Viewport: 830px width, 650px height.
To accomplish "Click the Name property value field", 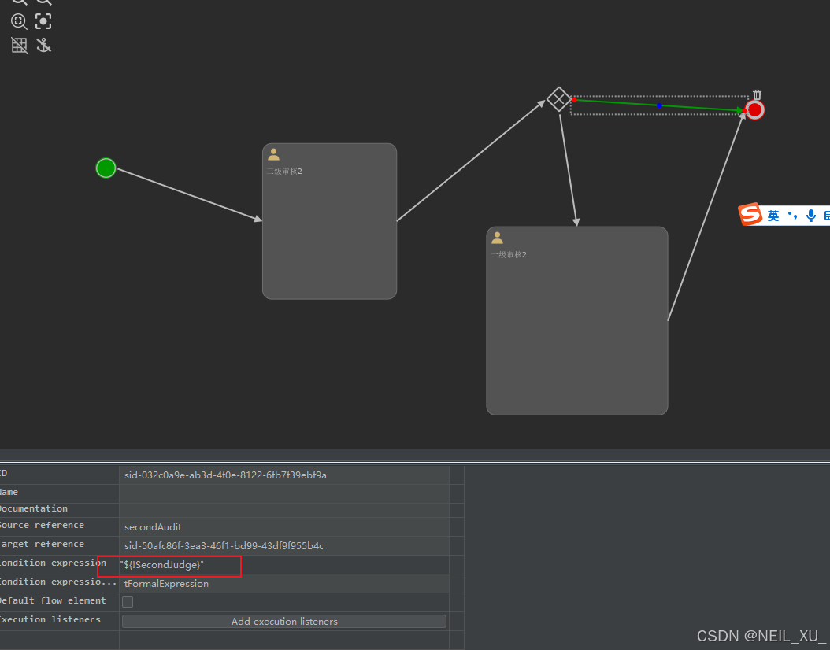I will (x=283, y=493).
